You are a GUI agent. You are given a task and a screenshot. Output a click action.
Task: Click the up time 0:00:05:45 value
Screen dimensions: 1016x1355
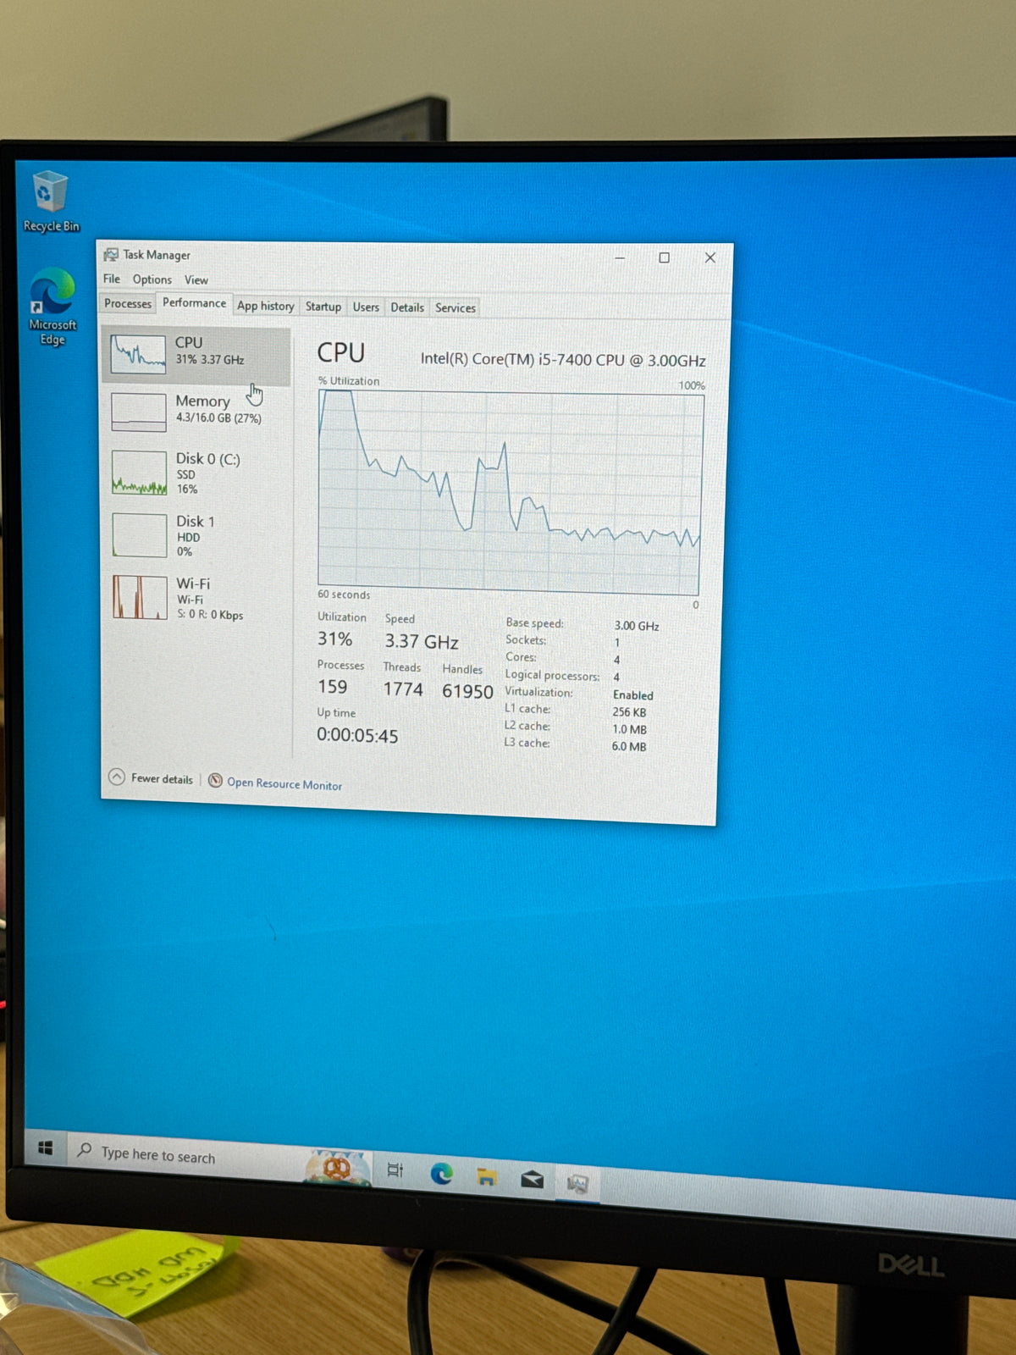[357, 735]
